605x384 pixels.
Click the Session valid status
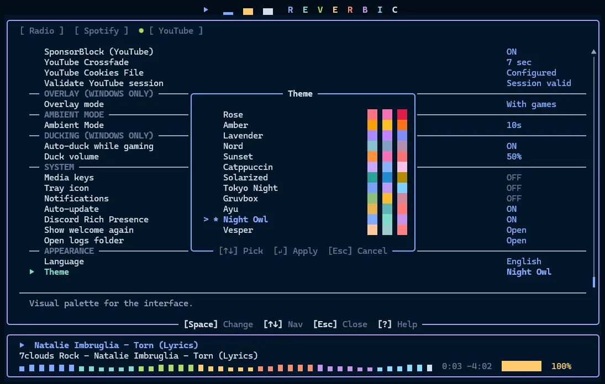pyautogui.click(x=539, y=83)
